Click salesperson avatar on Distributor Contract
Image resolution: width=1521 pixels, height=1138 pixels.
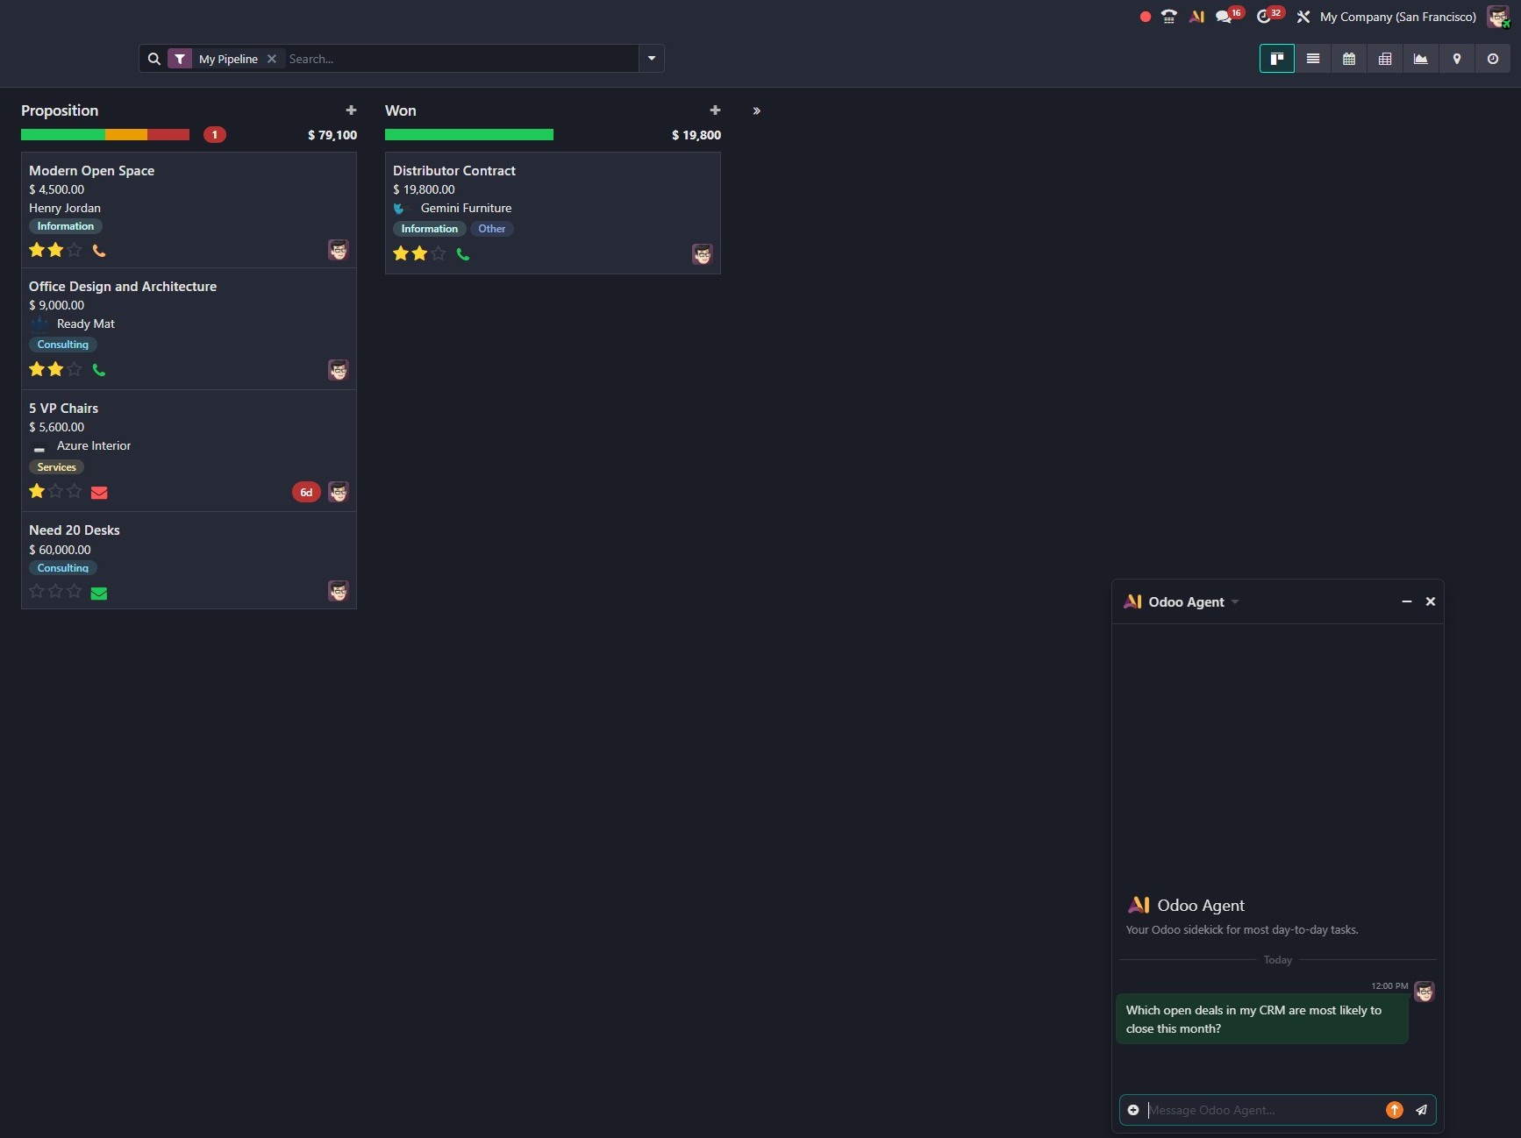coord(703,254)
